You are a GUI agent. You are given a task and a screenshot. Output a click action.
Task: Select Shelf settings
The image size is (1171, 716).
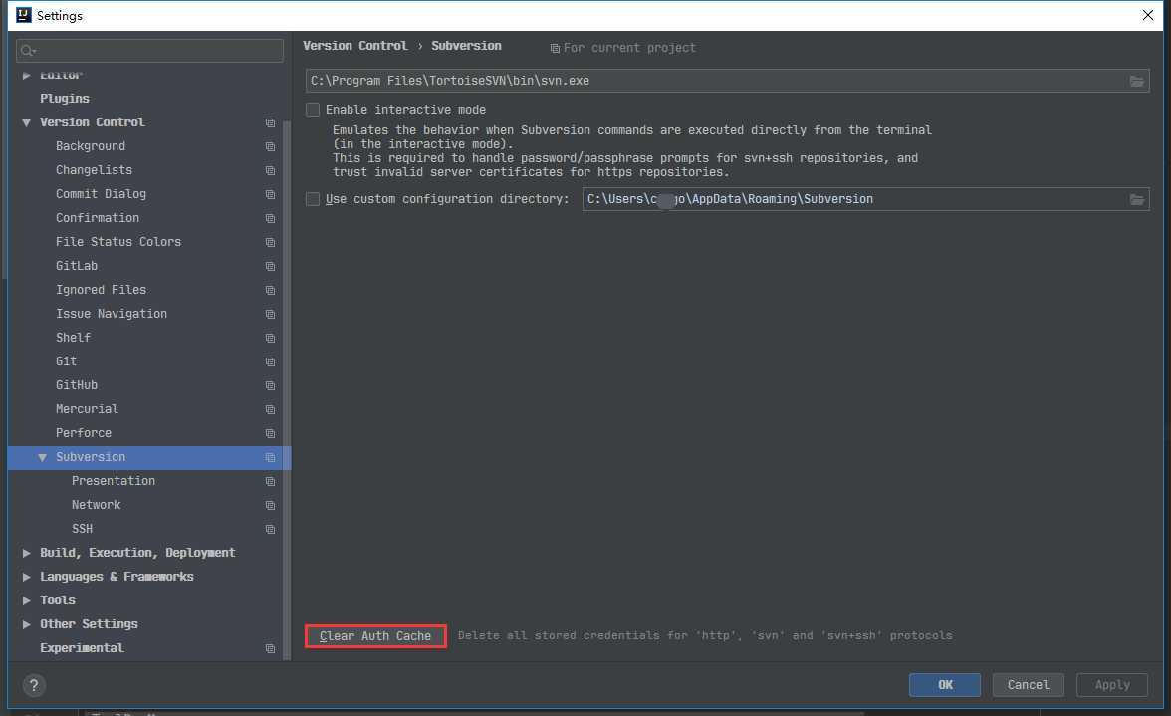point(74,338)
